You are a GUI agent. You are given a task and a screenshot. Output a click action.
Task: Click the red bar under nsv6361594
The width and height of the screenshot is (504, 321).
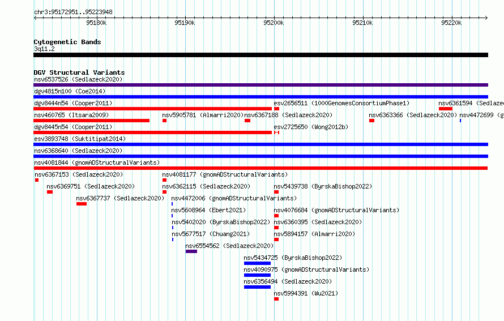446,109
